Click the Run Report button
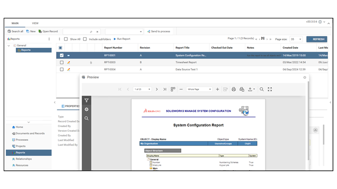Viewport: 337px width, 189px height. 122,39
